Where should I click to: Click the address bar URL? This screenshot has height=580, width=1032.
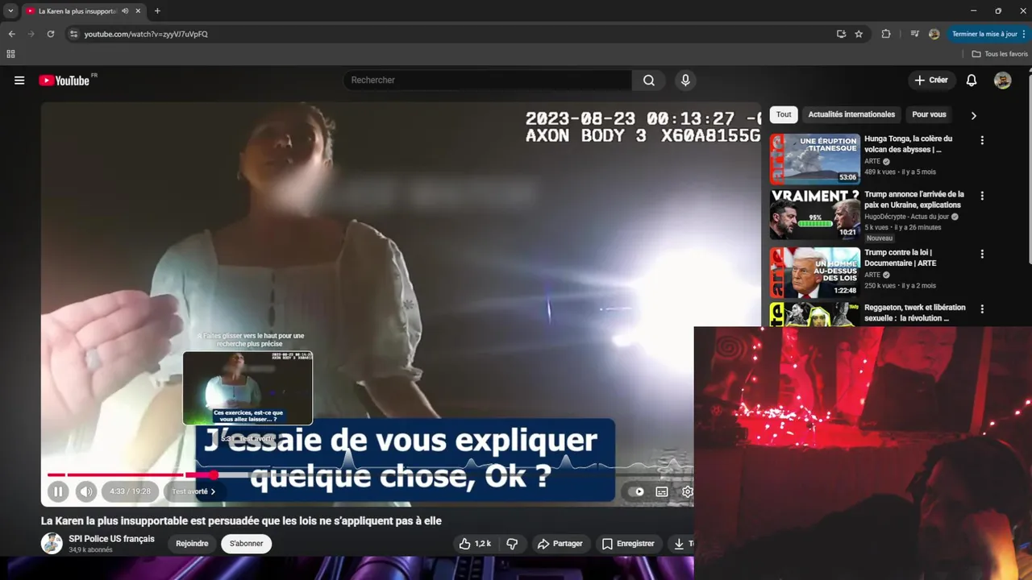[146, 34]
